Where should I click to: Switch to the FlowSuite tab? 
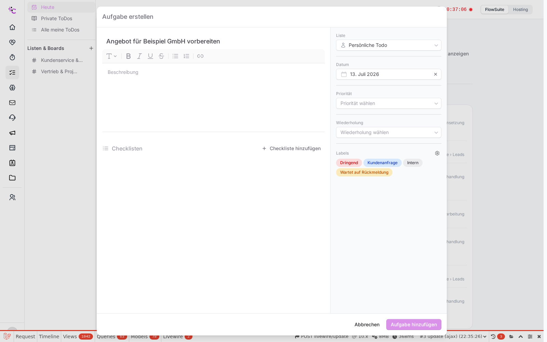(x=494, y=10)
